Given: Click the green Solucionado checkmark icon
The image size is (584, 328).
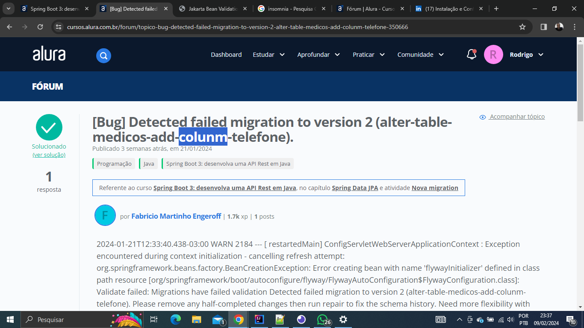Looking at the screenshot, I should pos(49,127).
